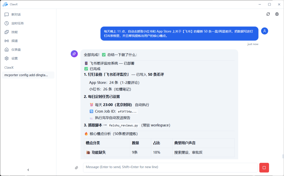This screenshot has height=176, width=284.
Task: Click the purple assistant avatar icon
Action: tap(74, 54)
